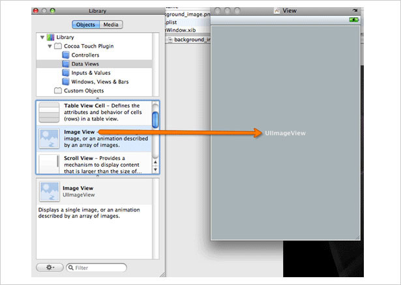Image resolution: width=401 pixels, height=285 pixels.
Task: Click the scroll down arrow in object list
Action: coord(155,170)
